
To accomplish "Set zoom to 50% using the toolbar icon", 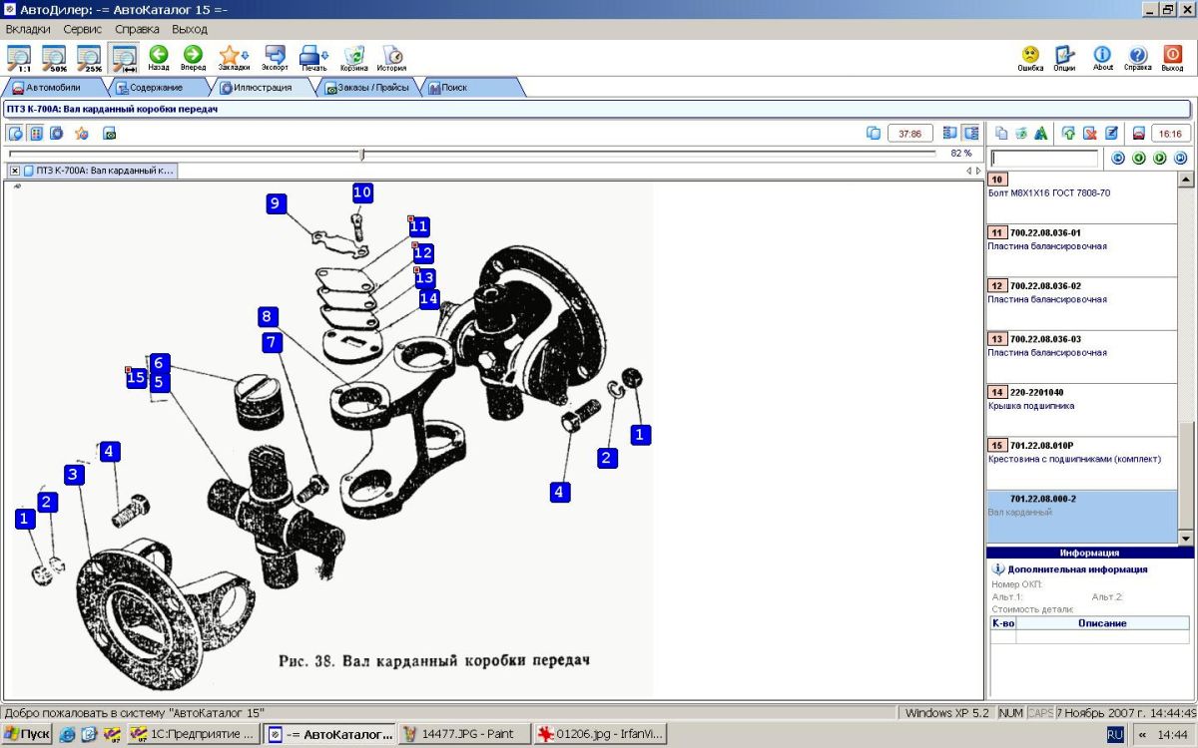I will pyautogui.click(x=54, y=57).
